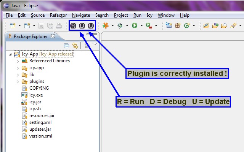Open the File menu
Screen dimensions: 244x152
9,15
